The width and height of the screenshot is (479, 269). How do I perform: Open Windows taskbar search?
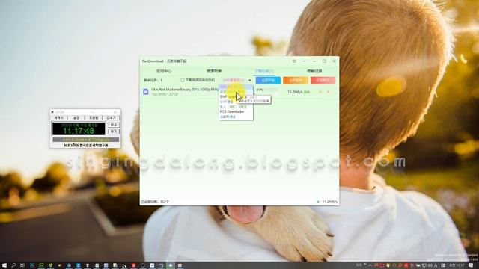point(13,265)
